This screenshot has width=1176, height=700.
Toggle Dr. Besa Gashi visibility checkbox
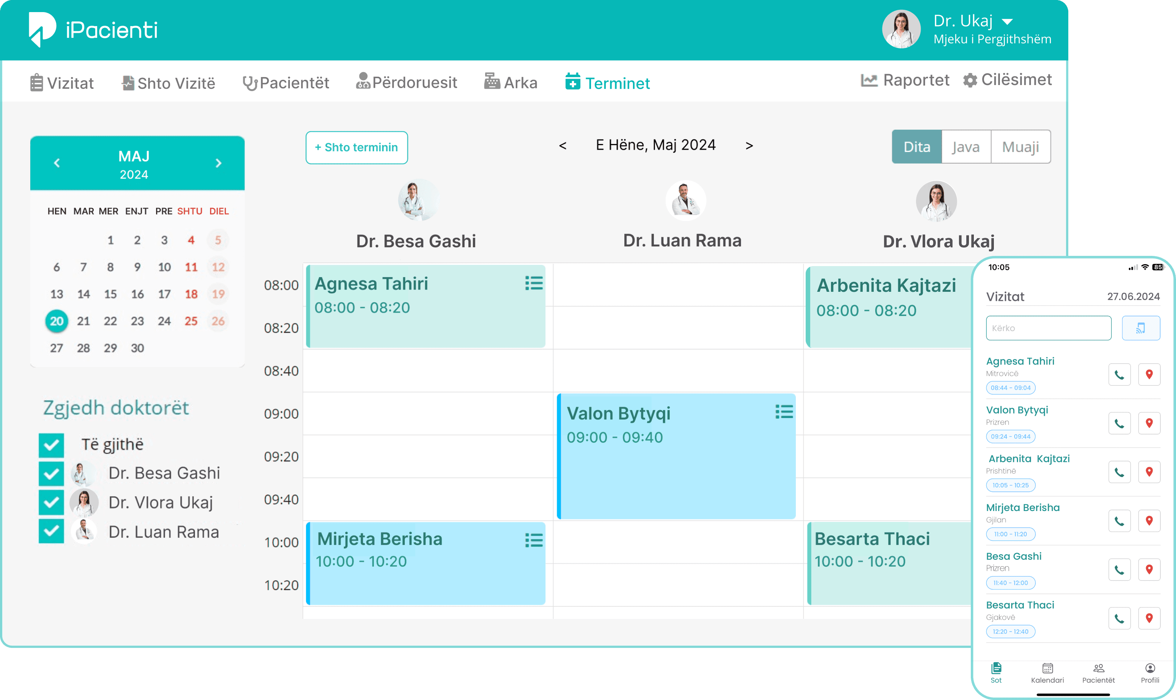52,472
